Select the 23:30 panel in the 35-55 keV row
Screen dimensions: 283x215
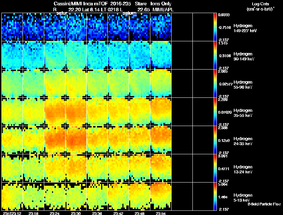coord(76,112)
